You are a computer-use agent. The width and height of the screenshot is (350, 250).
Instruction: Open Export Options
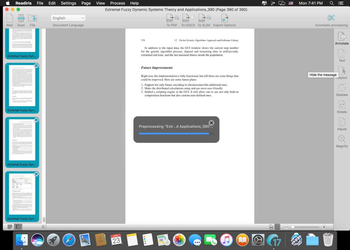tap(224, 18)
